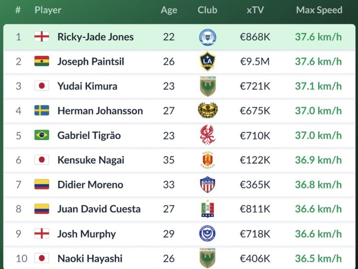Click Didier Moreno's striped club crest
358x269 pixels.
pos(207,185)
